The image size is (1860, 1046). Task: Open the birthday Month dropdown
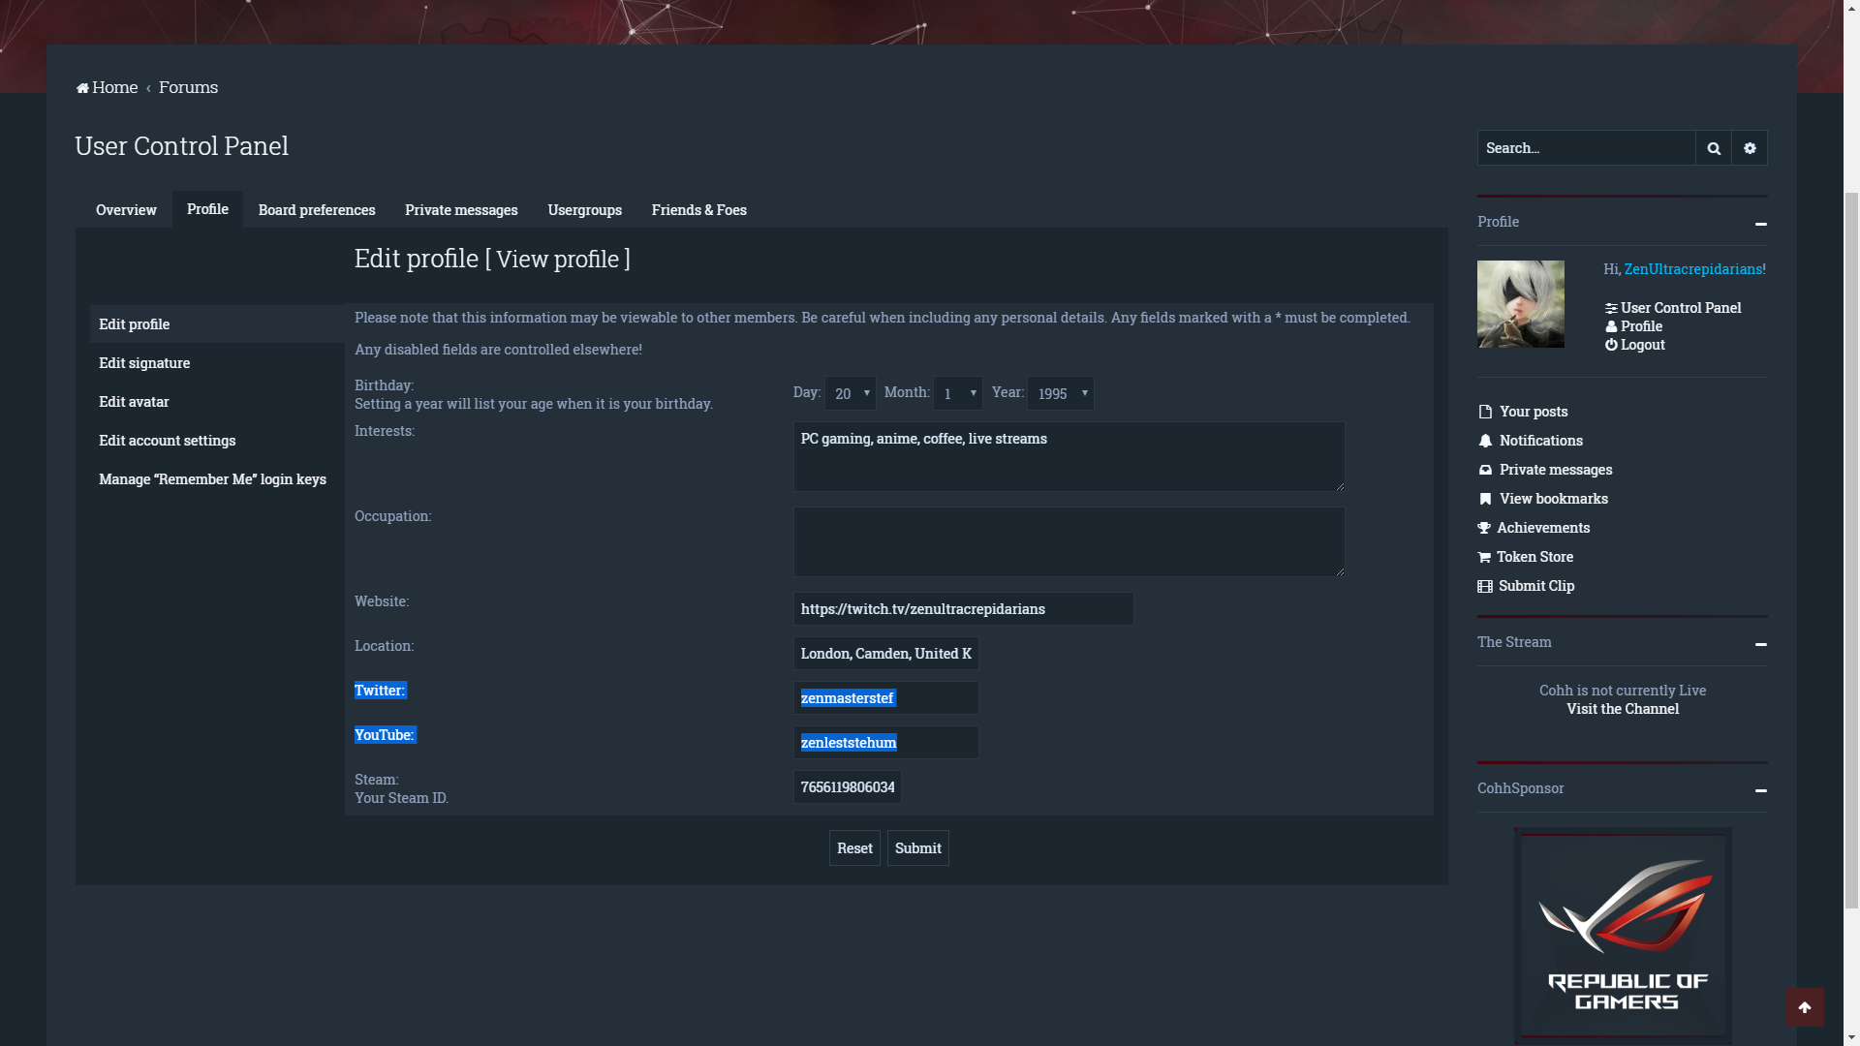pyautogui.click(x=957, y=393)
